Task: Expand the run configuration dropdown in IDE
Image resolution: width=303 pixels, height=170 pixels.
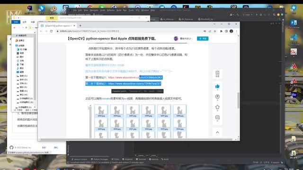Action: pyautogui.click(x=248, y=15)
